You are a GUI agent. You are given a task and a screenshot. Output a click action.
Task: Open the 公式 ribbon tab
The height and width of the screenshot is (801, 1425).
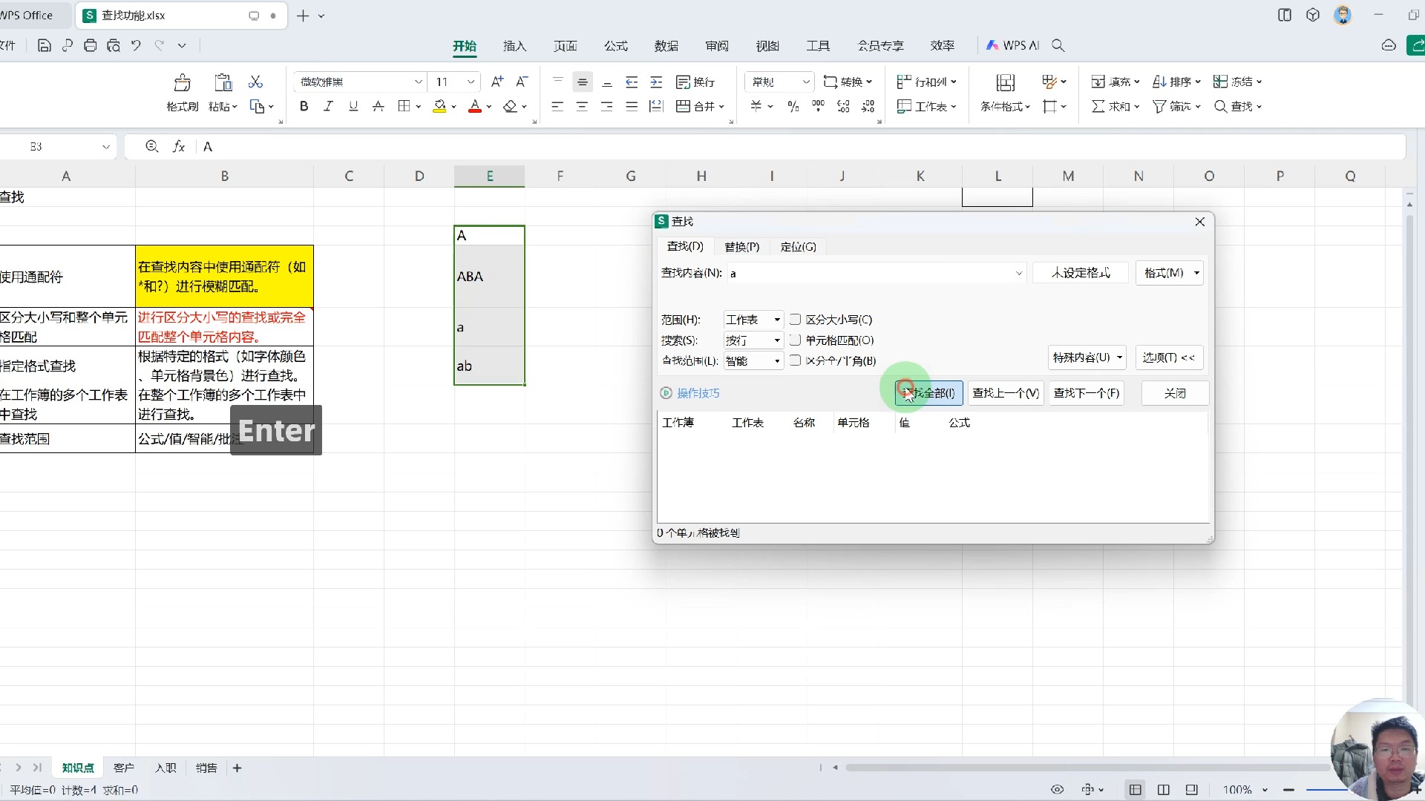[x=616, y=45]
